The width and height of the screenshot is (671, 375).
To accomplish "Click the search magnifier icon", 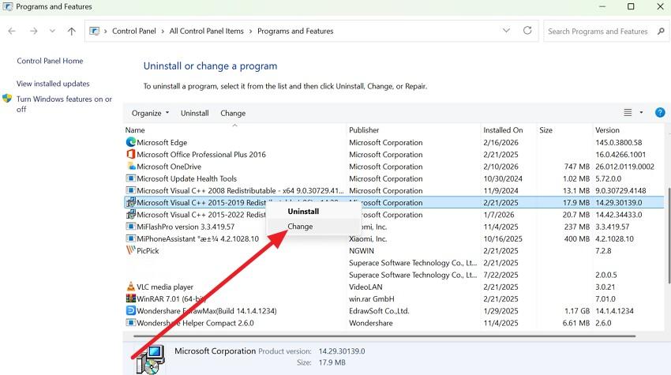I will click(661, 31).
